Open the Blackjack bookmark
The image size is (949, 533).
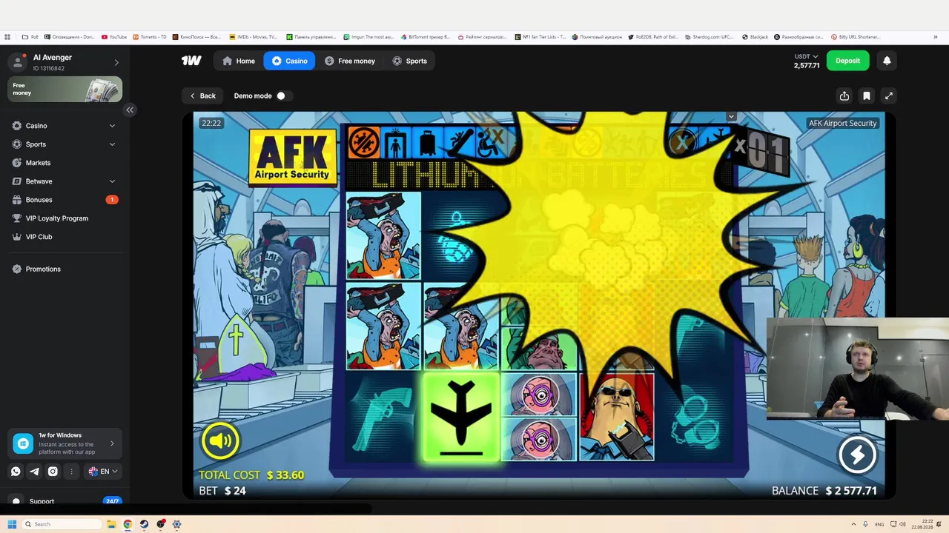pyautogui.click(x=755, y=37)
